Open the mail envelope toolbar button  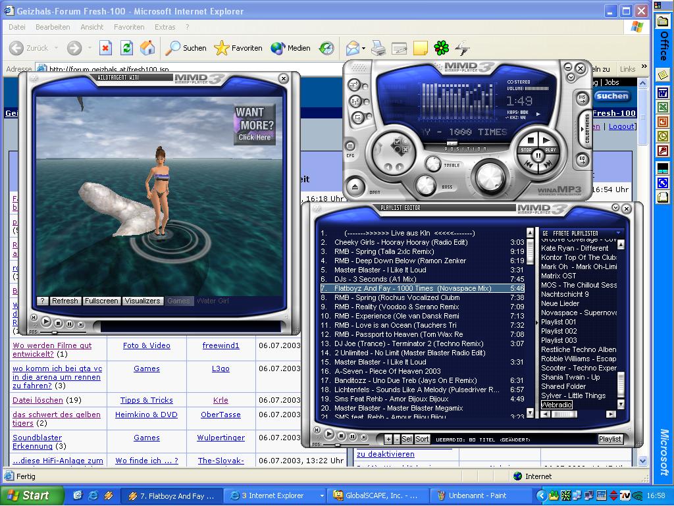tap(353, 48)
